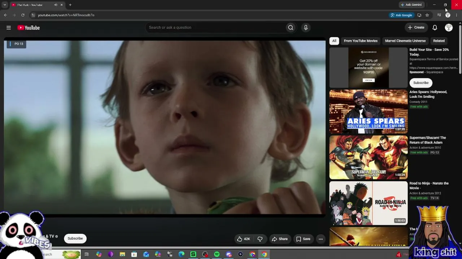Close The Hulk - YouTube tab
Screen dimensions: 462x259
[x=61, y=5]
